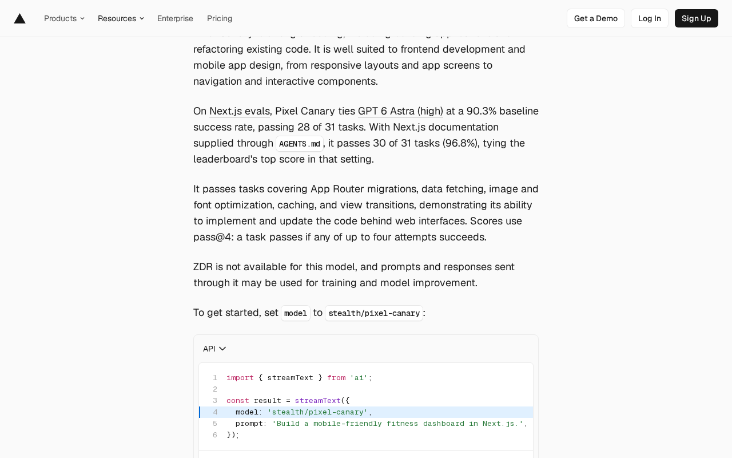The height and width of the screenshot is (458, 732).
Task: Click the Sign Up button
Action: (696, 18)
